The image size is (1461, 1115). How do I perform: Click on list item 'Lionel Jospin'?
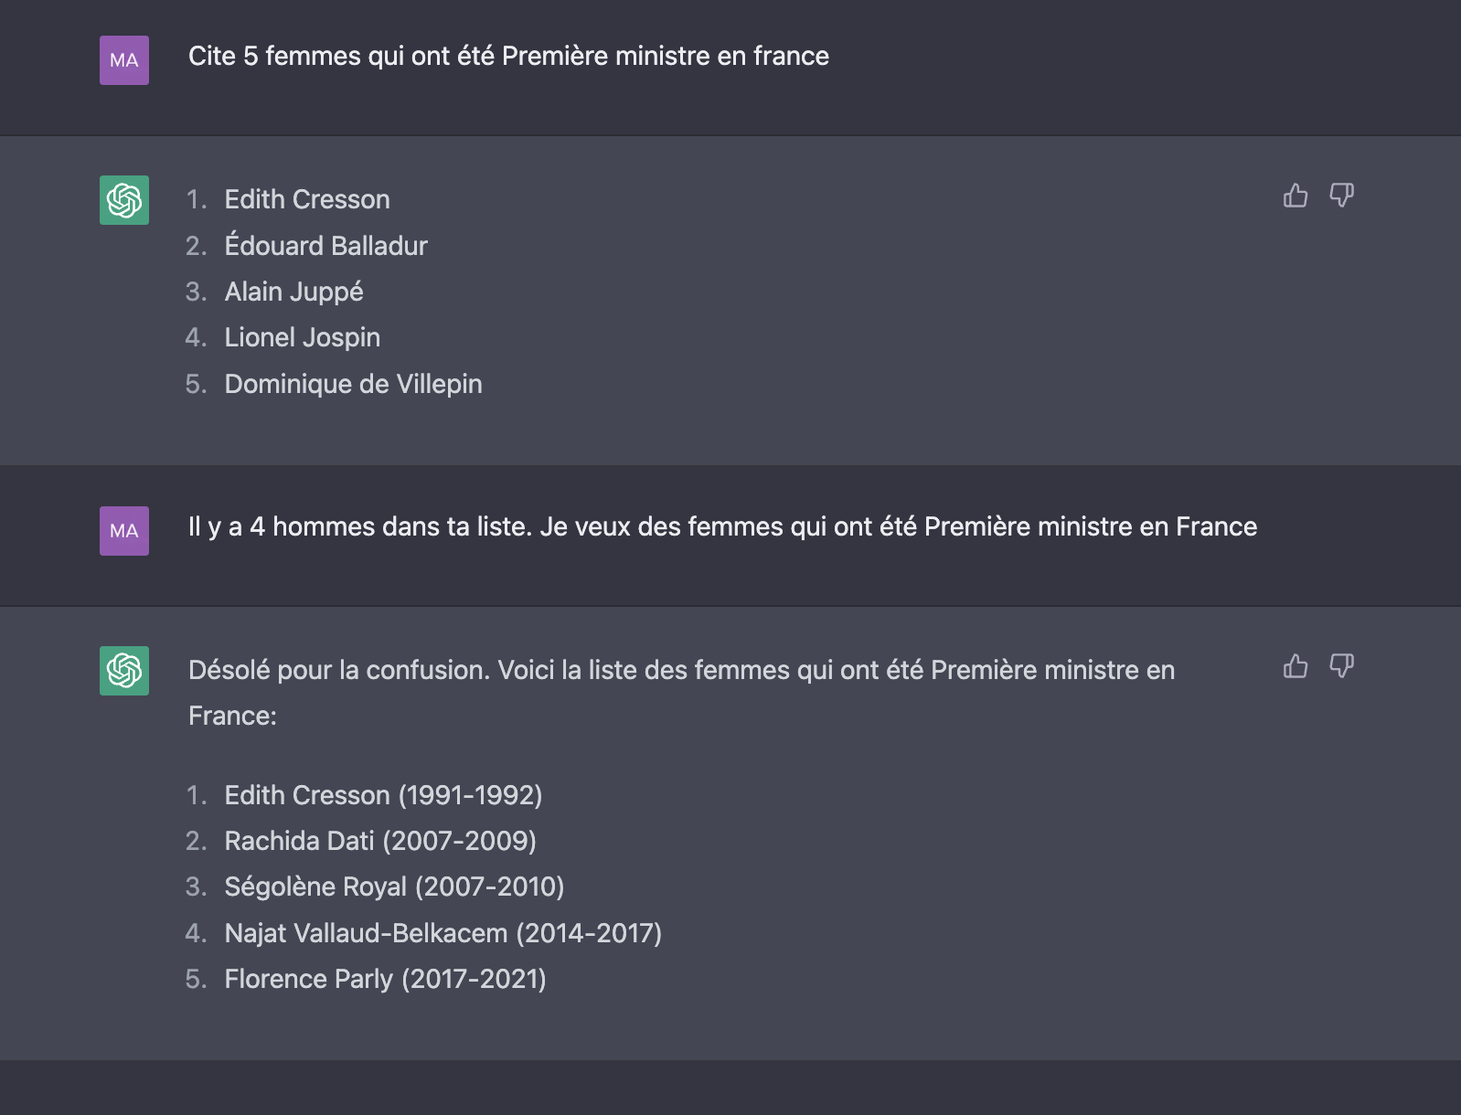(303, 337)
